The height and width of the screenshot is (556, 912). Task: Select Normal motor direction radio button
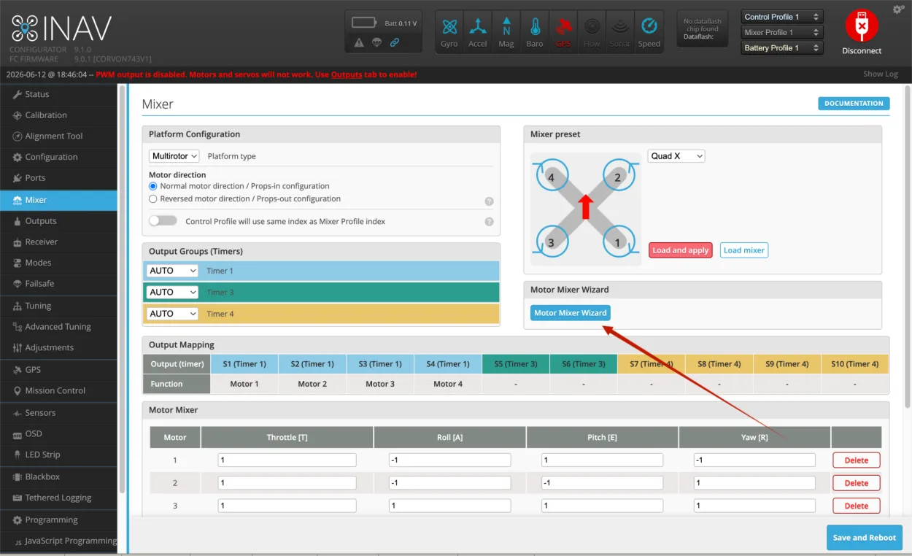coord(153,186)
